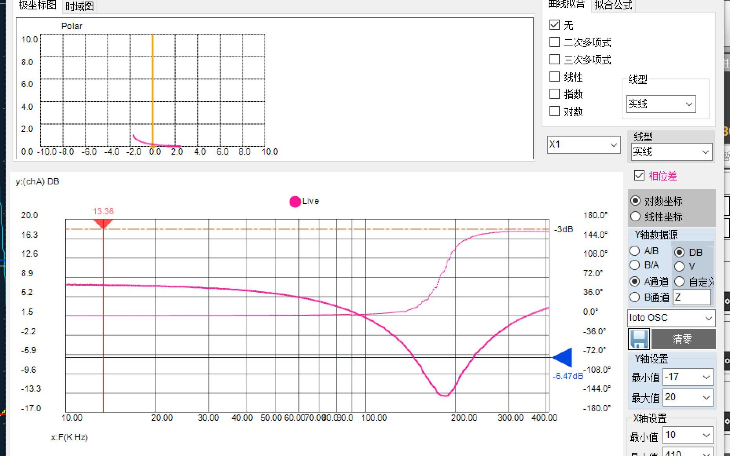The image size is (730, 456).
Task: Click the y:(chA) DB axis label
Action: [x=37, y=181]
